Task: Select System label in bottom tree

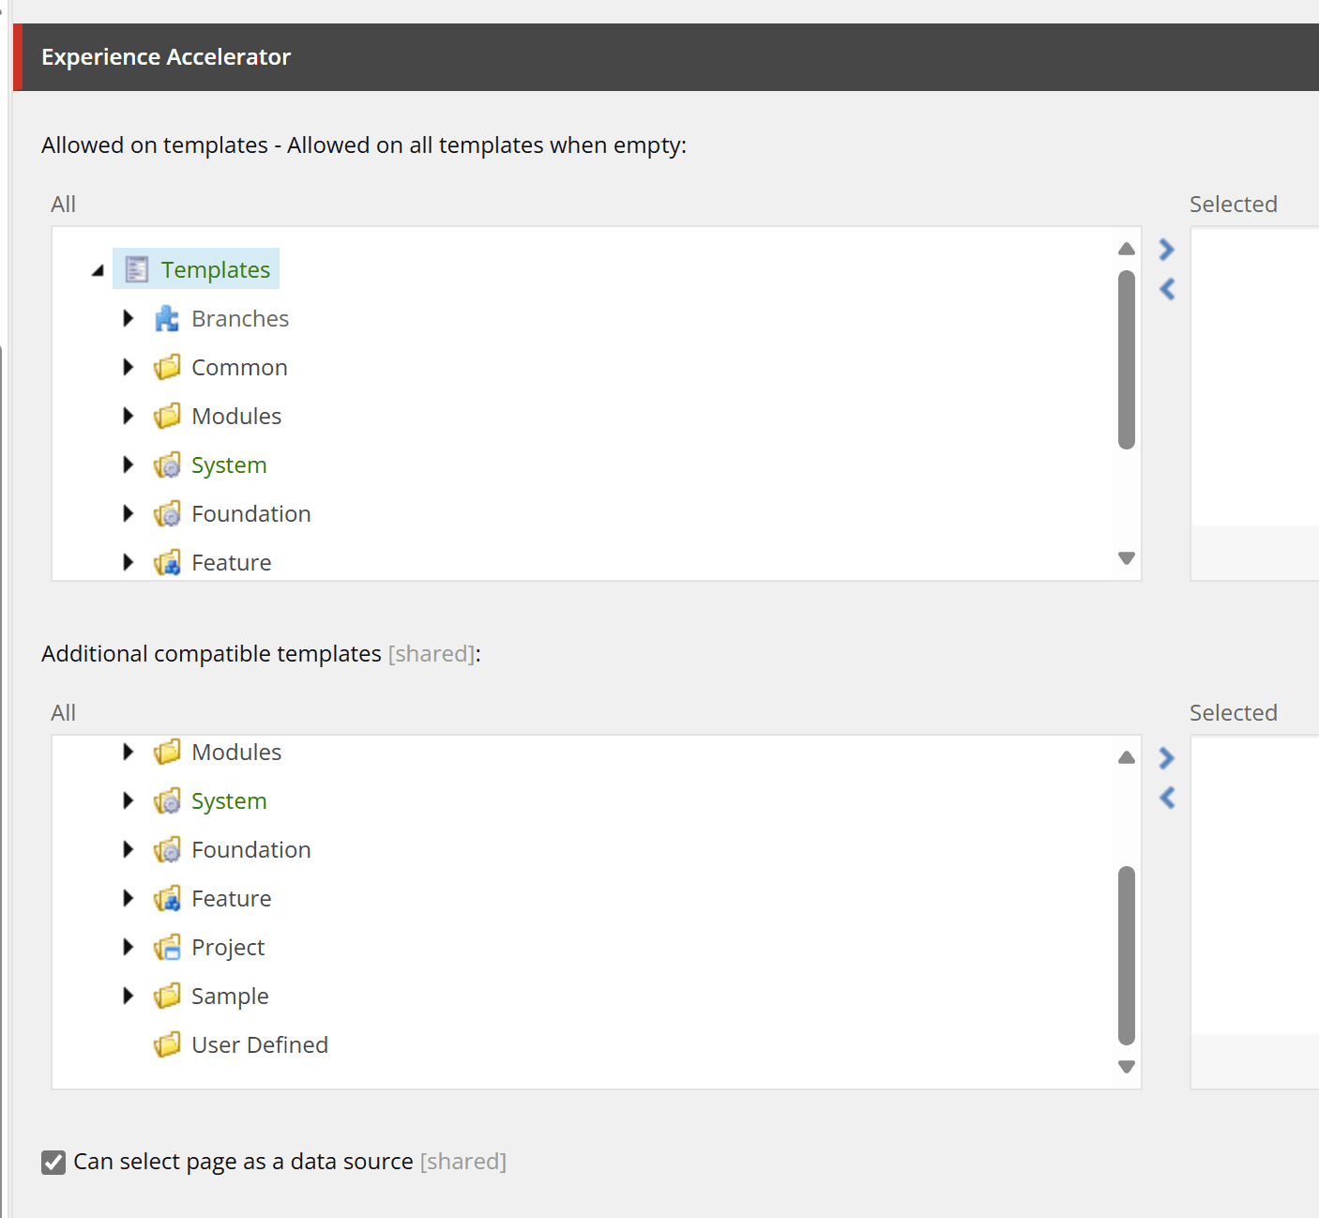Action: 229,800
